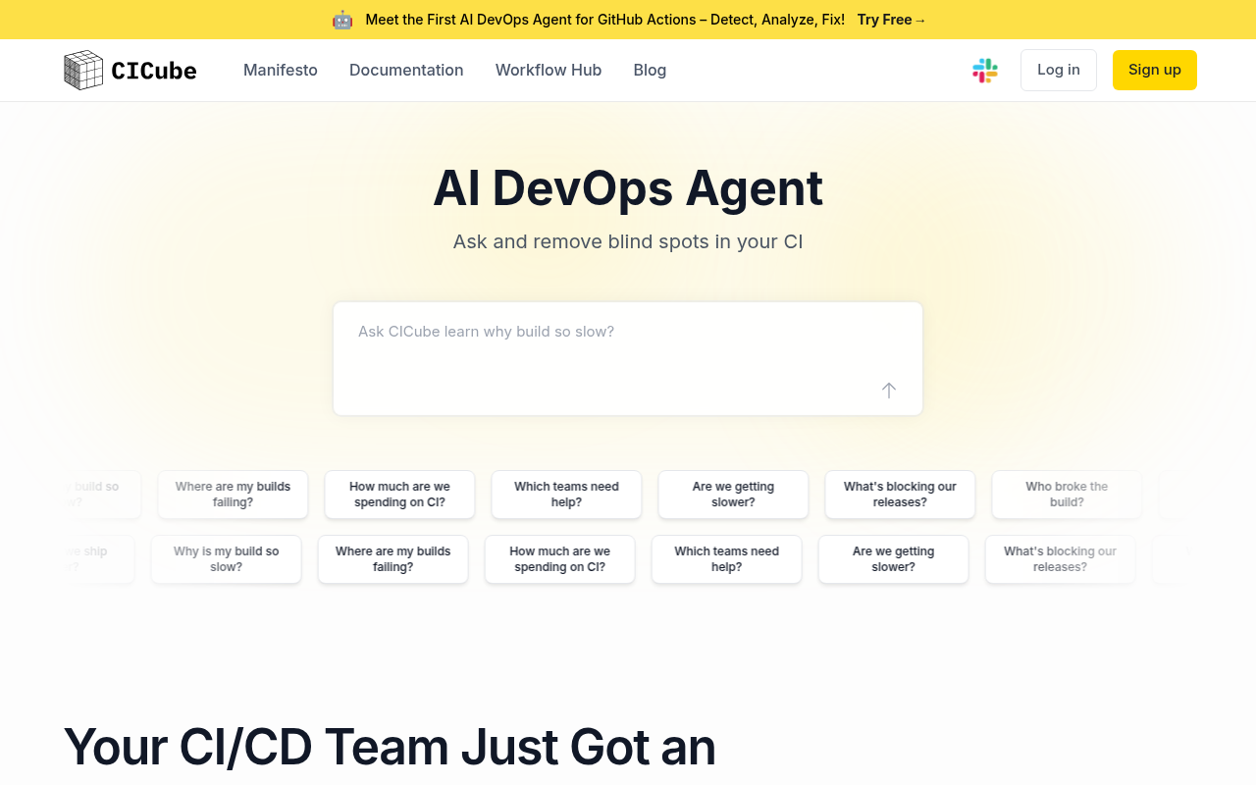Image resolution: width=1256 pixels, height=785 pixels.
Task: Pick the 'Who broke the build?' prompt
Action: point(1067,495)
